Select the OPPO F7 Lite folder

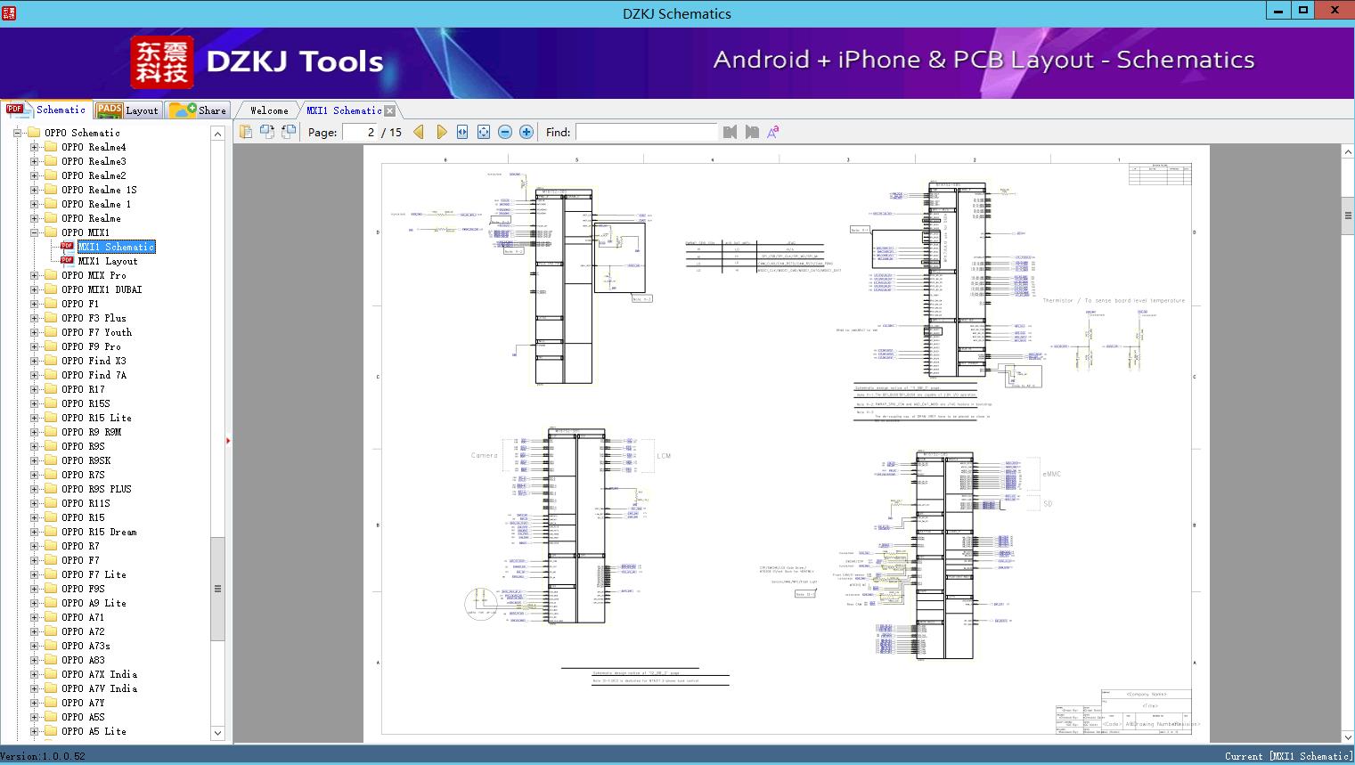(x=94, y=574)
